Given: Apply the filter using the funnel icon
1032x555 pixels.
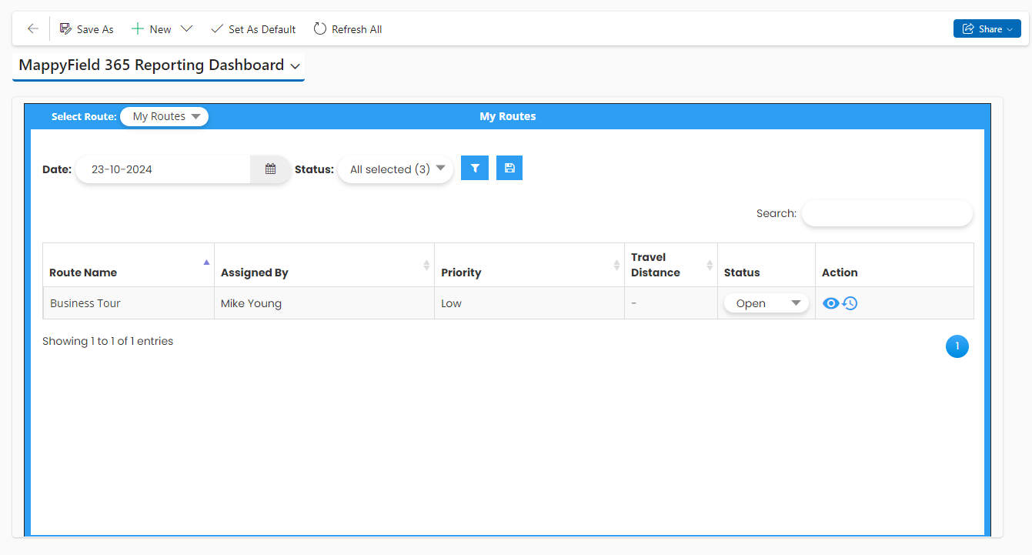Looking at the screenshot, I should 475,168.
